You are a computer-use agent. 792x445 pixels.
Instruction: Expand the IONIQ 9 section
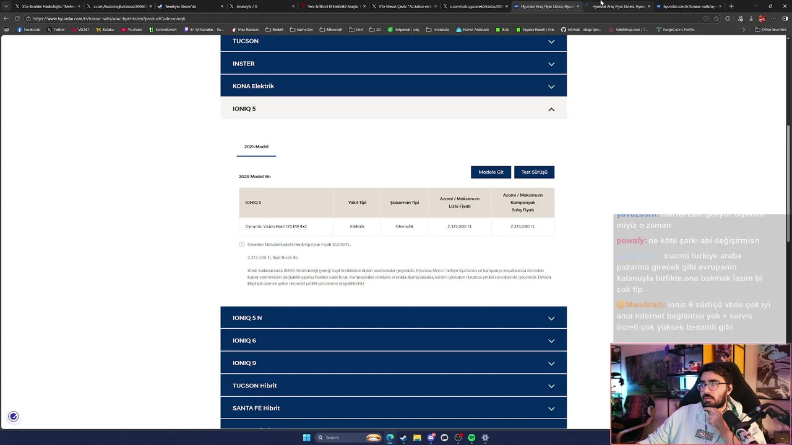tap(393, 363)
